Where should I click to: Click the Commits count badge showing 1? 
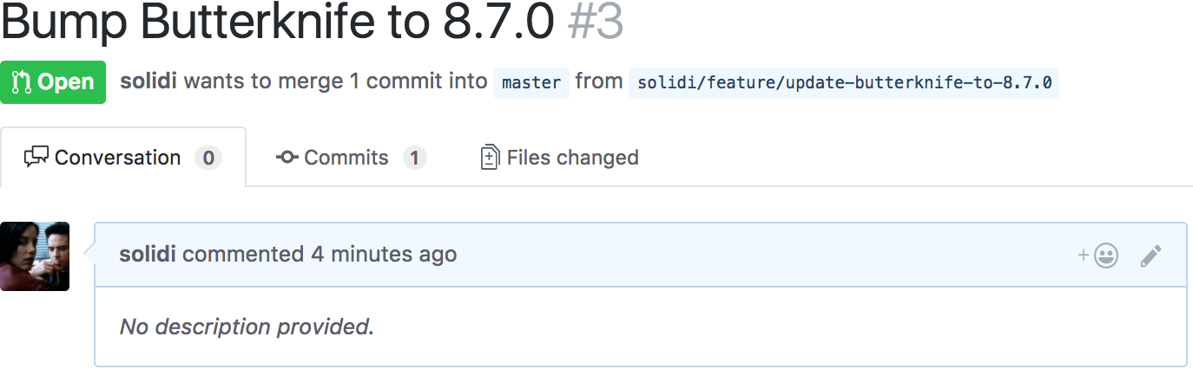tap(415, 158)
